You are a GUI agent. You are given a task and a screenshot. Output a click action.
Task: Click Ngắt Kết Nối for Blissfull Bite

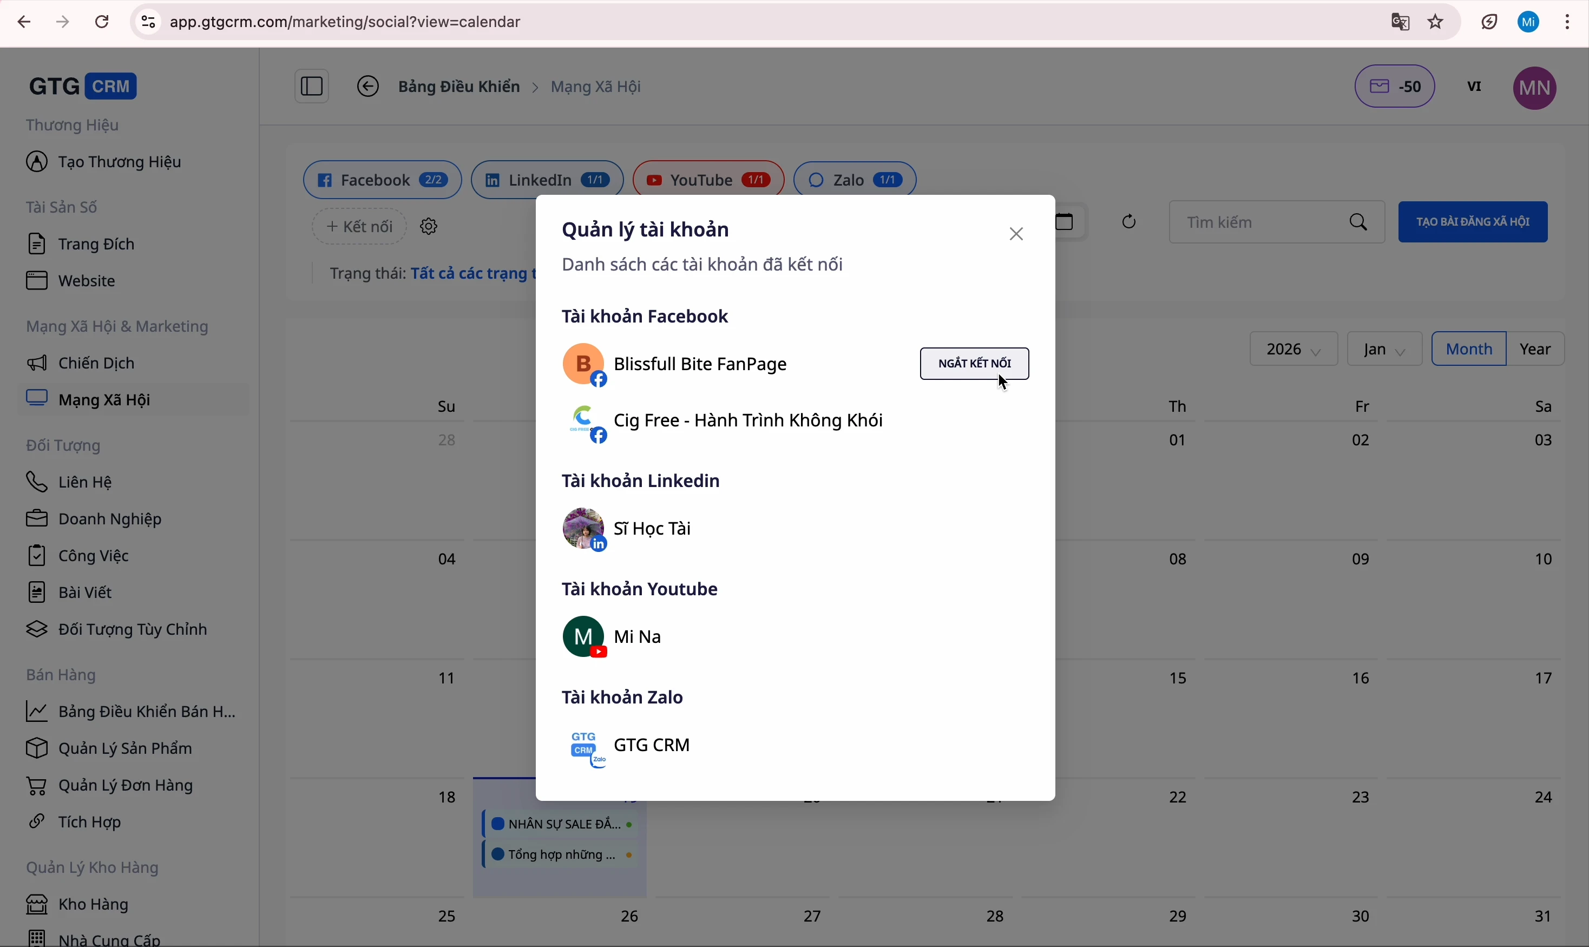pos(975,364)
